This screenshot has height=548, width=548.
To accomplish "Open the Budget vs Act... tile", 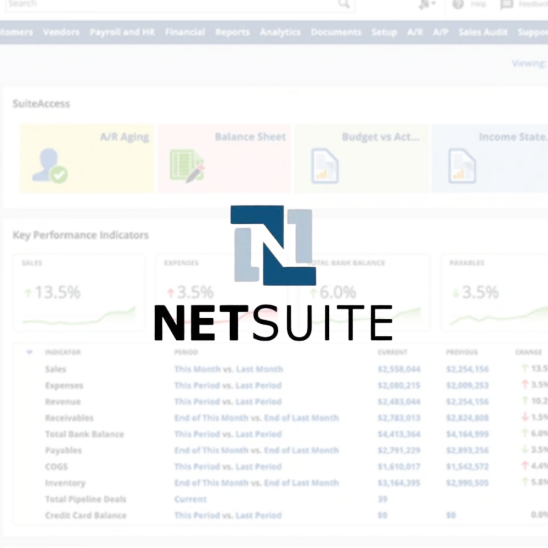I will click(x=362, y=158).
